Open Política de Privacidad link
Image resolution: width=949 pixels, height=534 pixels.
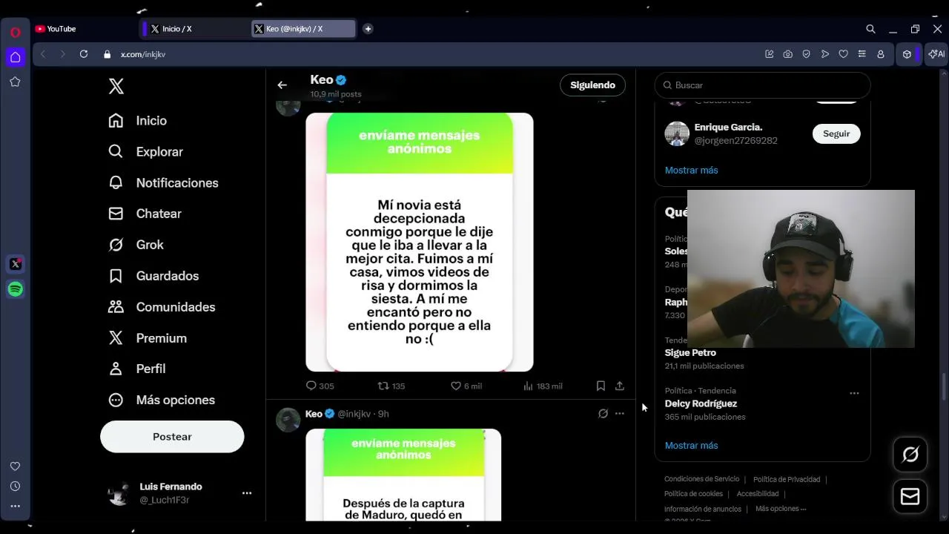click(x=787, y=480)
